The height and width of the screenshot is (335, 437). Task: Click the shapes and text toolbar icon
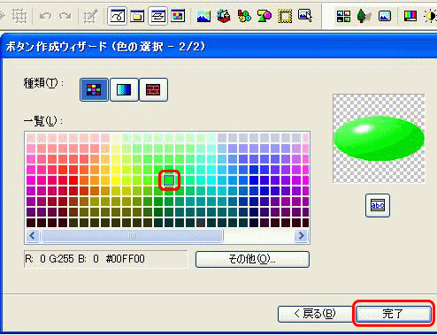tap(264, 16)
